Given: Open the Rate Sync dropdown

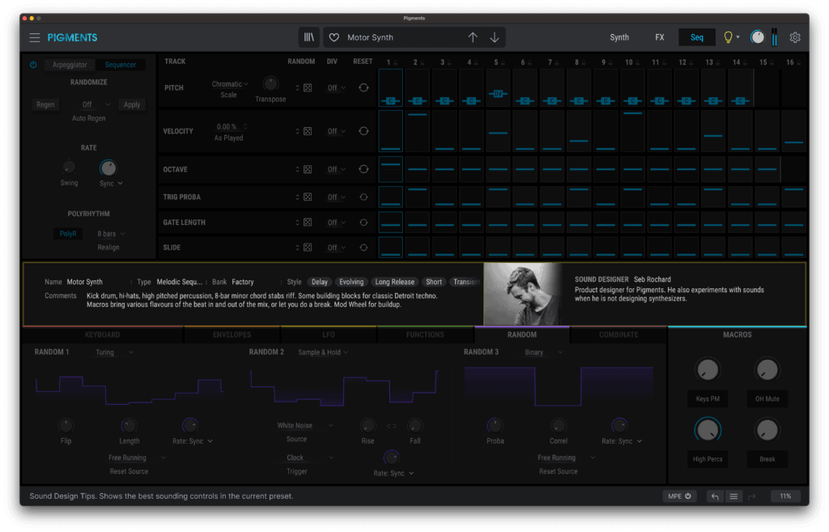Looking at the screenshot, I should tap(111, 183).
